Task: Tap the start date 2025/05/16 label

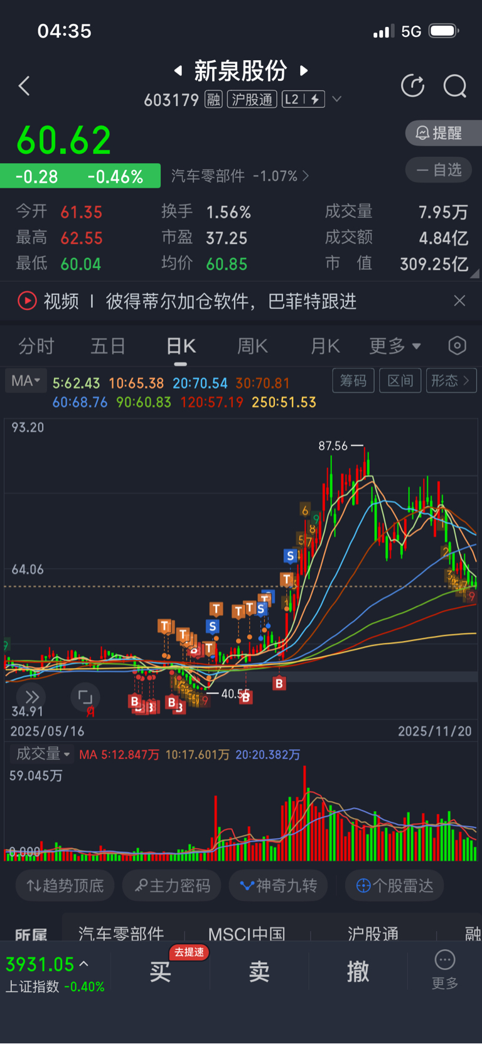Action: (x=47, y=731)
